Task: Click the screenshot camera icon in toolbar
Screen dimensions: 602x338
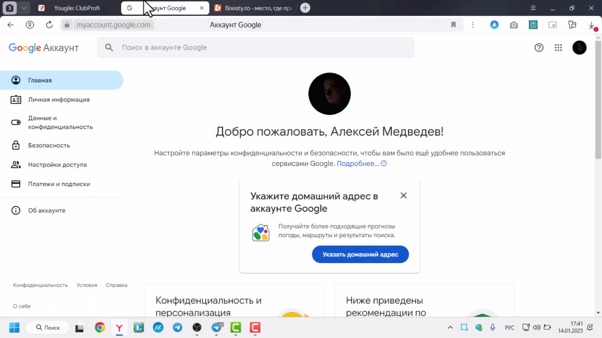Action: click(x=514, y=25)
